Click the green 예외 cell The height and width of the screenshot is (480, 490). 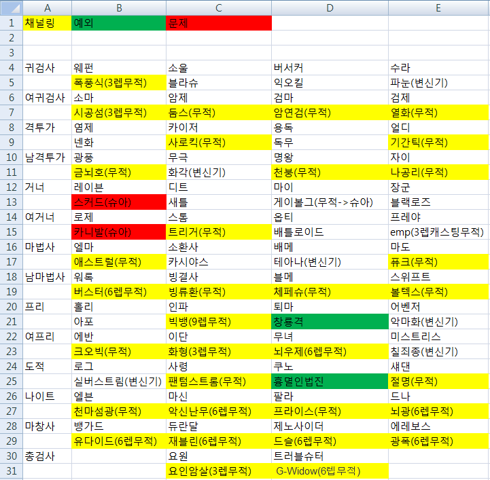pyautogui.click(x=119, y=23)
